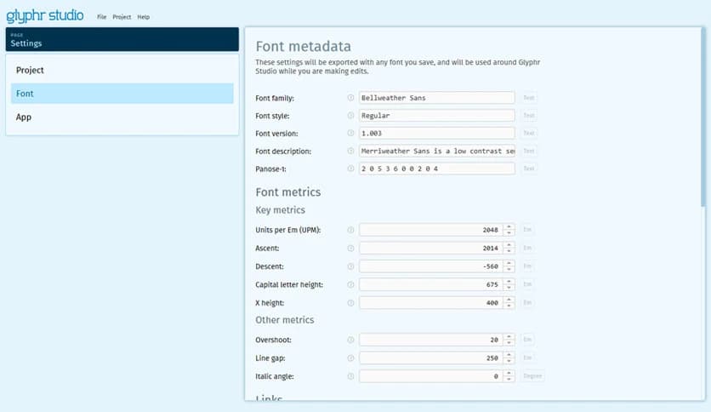Click info icon beside Font style
Image resolution: width=711 pixels, height=412 pixels.
[x=350, y=115]
